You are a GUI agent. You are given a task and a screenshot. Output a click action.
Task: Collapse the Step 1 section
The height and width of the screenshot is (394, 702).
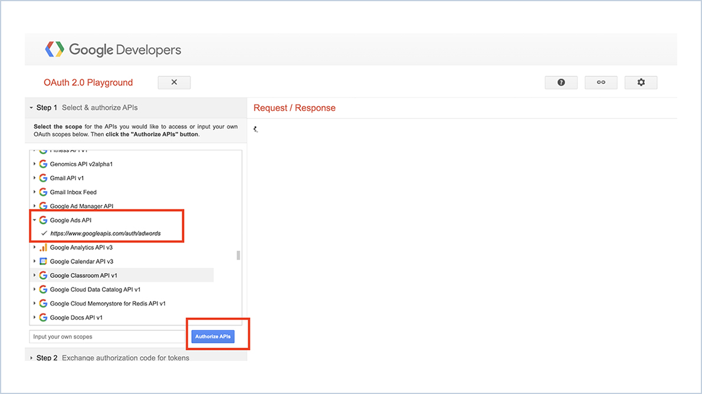pyautogui.click(x=31, y=107)
